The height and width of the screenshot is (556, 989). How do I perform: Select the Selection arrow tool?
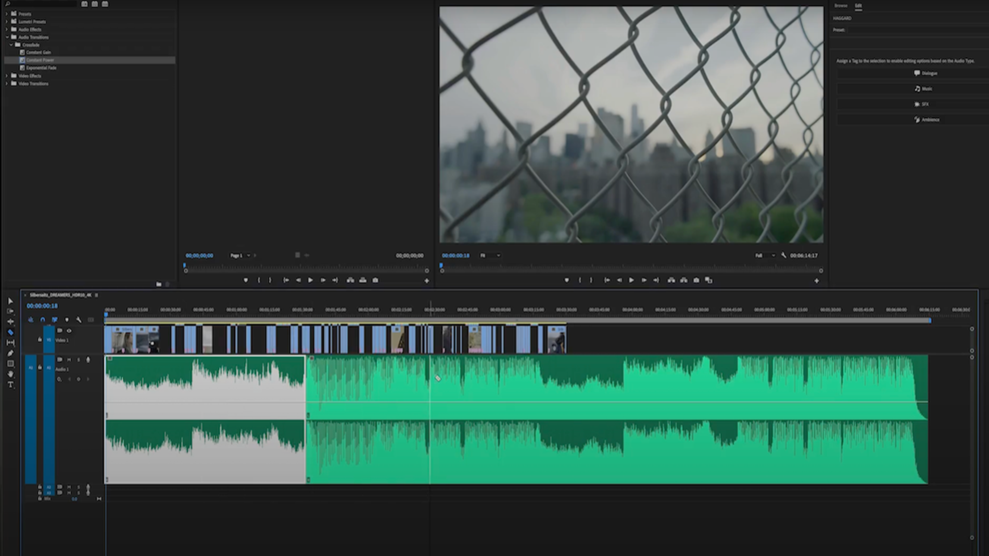pyautogui.click(x=10, y=301)
